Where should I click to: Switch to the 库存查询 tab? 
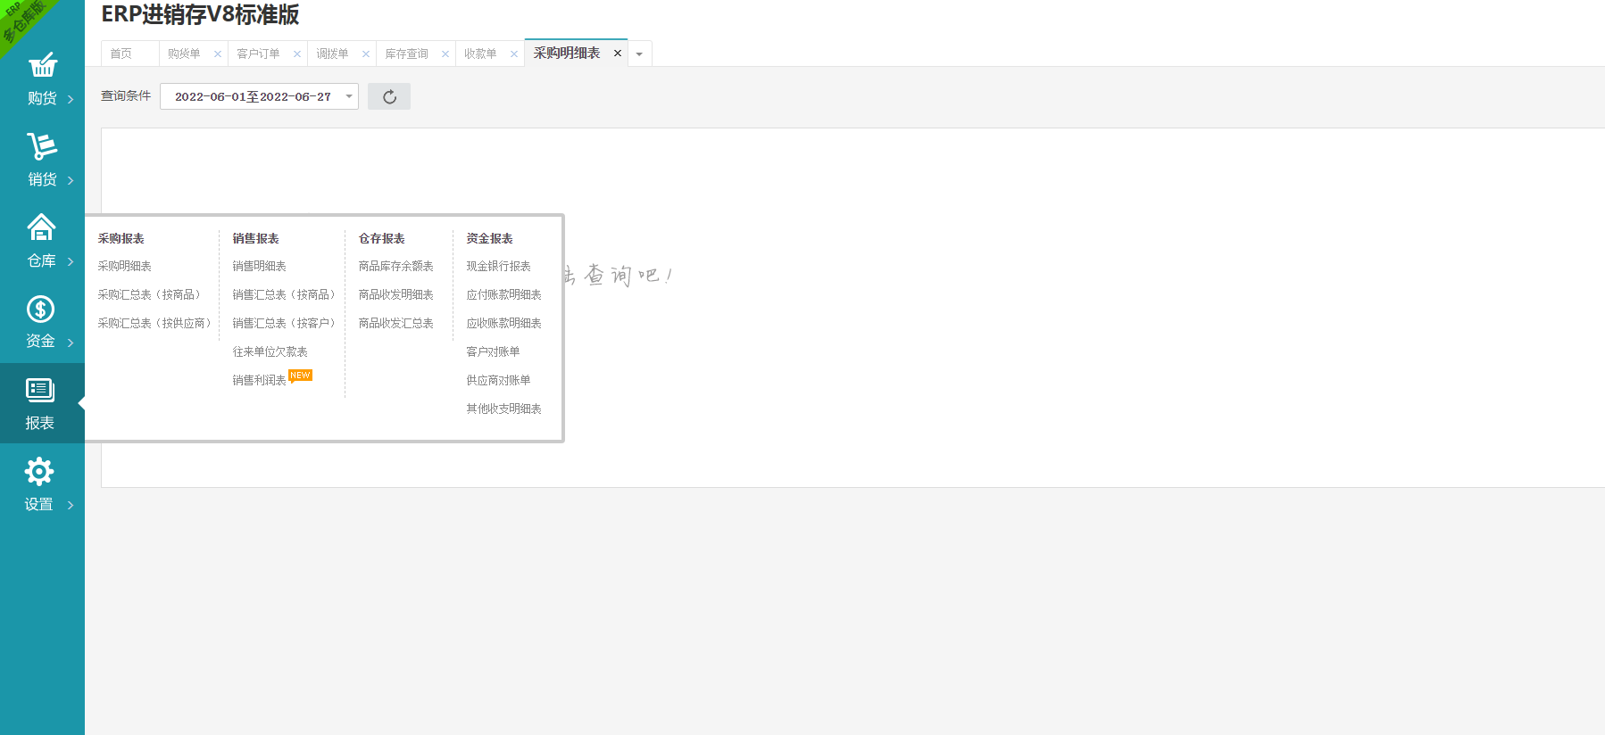tap(406, 54)
